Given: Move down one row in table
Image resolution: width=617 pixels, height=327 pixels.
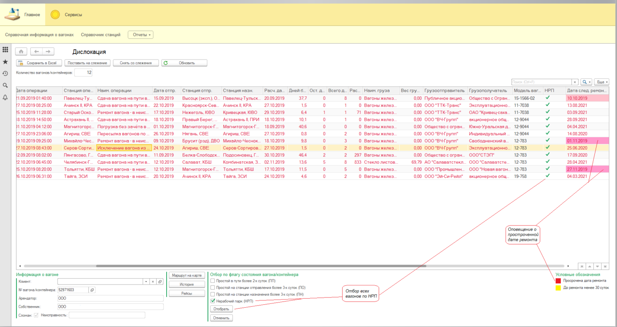Looking at the screenshot, I should tap(597, 266).
